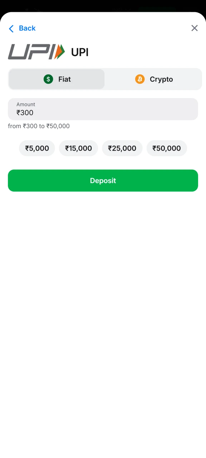Click the blue back chevron arrow
206x458 pixels.
[11, 28]
